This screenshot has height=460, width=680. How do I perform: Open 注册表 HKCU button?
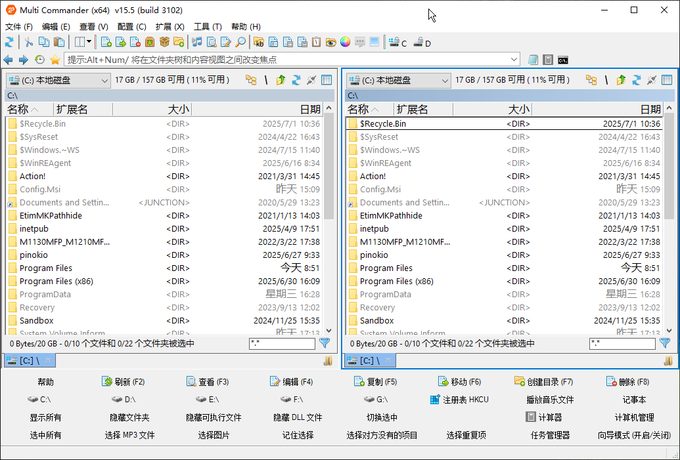[x=460, y=400]
